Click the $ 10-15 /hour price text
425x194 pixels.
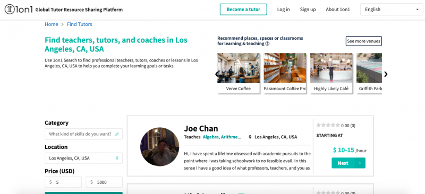pyautogui.click(x=350, y=150)
